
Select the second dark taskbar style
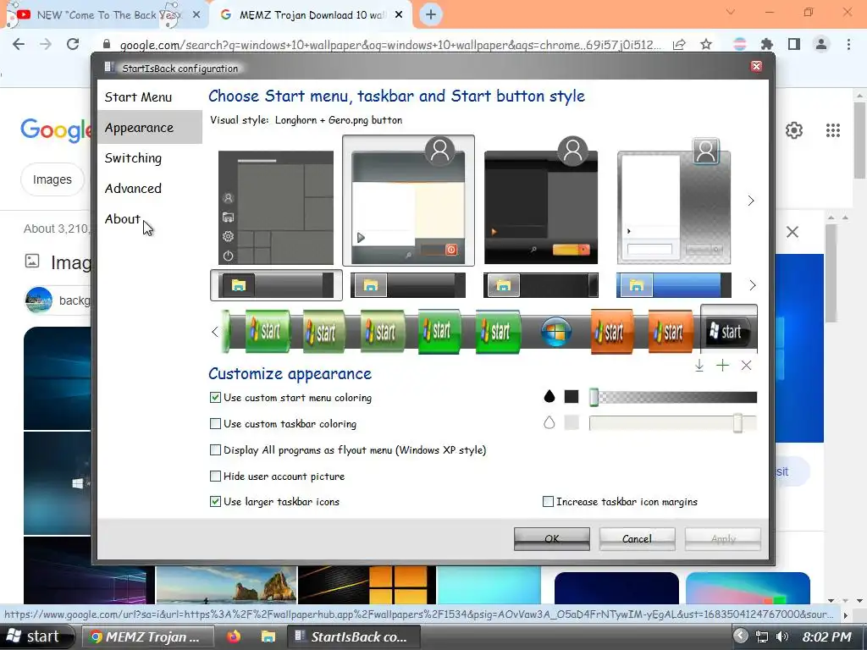coord(408,285)
